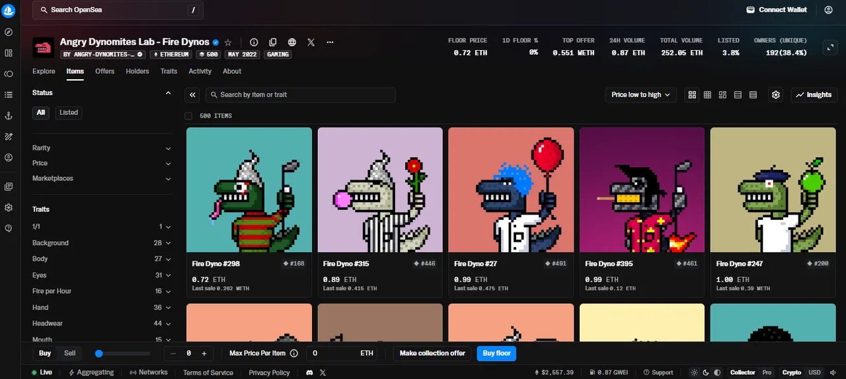Switch to large grid view icon

click(692, 95)
